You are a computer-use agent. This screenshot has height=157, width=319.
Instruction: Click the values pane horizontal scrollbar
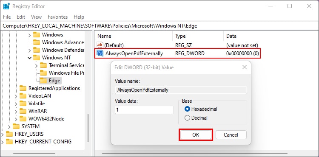[x=194, y=153]
